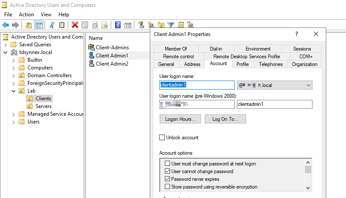Image resolution: width=346 pixels, height=198 pixels.
Task: Click the Refresh toolbar icon
Action: [x=95, y=25]
